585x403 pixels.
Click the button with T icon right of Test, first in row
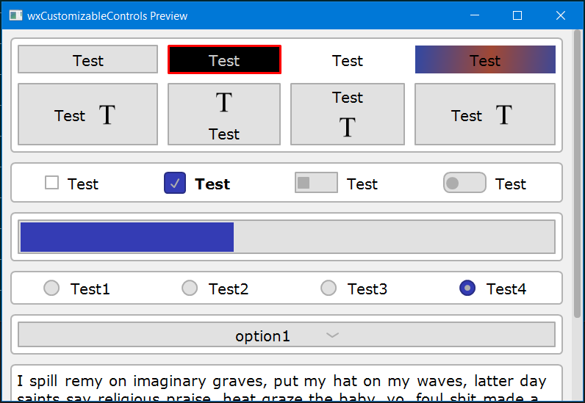coord(87,115)
